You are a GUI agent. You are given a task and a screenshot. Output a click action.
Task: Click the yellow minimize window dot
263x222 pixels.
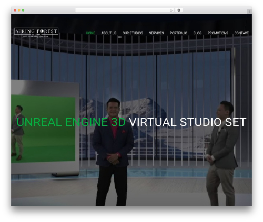tap(19, 10)
